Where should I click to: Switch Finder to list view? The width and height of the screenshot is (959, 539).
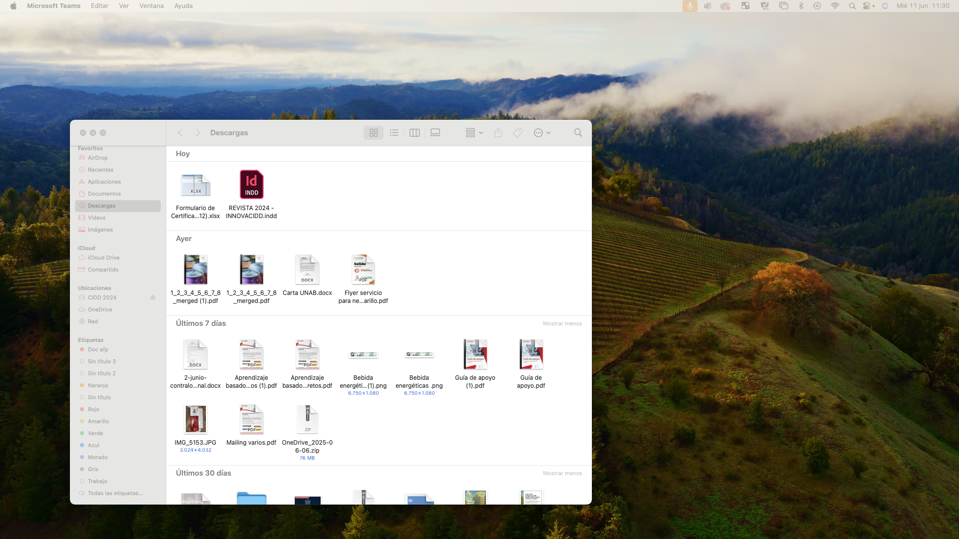pos(394,133)
